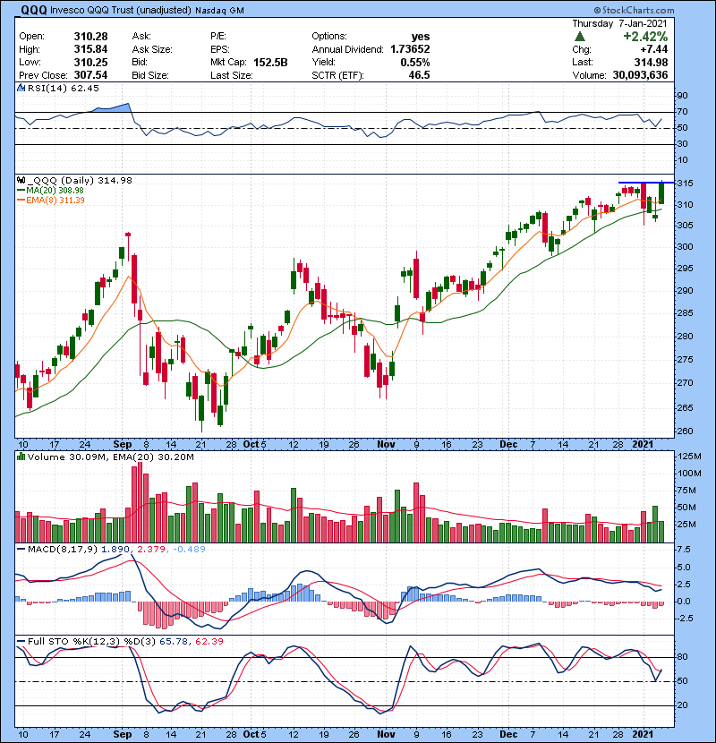Click the Volume bars icon in legend
Screen dimensions: 716x743
click(x=21, y=457)
